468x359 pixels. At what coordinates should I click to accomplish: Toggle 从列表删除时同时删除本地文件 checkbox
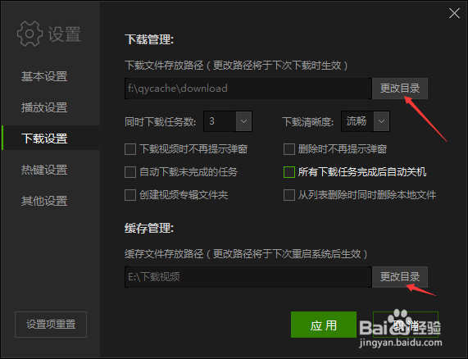coord(289,195)
